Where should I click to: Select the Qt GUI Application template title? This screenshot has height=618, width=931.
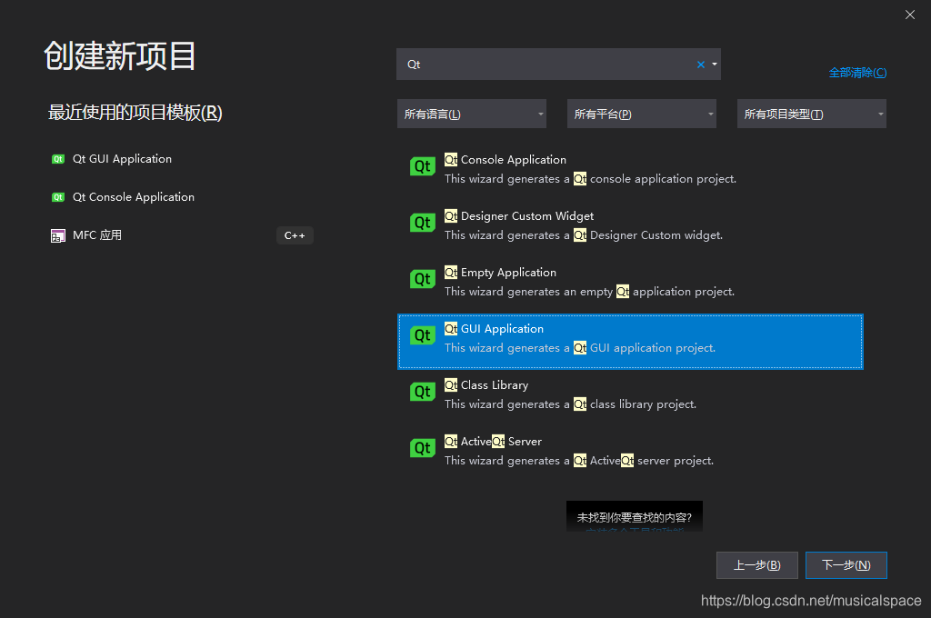point(494,329)
